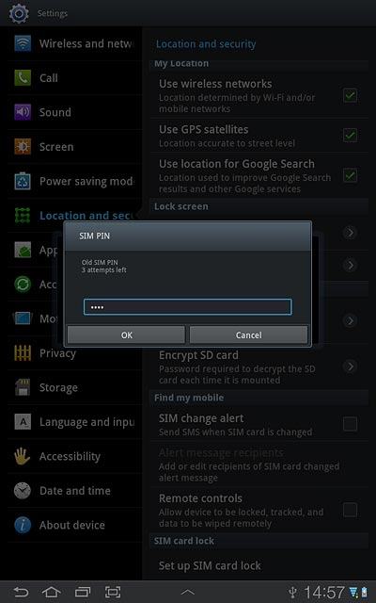Cancel the SIM PIN dialog

click(248, 335)
